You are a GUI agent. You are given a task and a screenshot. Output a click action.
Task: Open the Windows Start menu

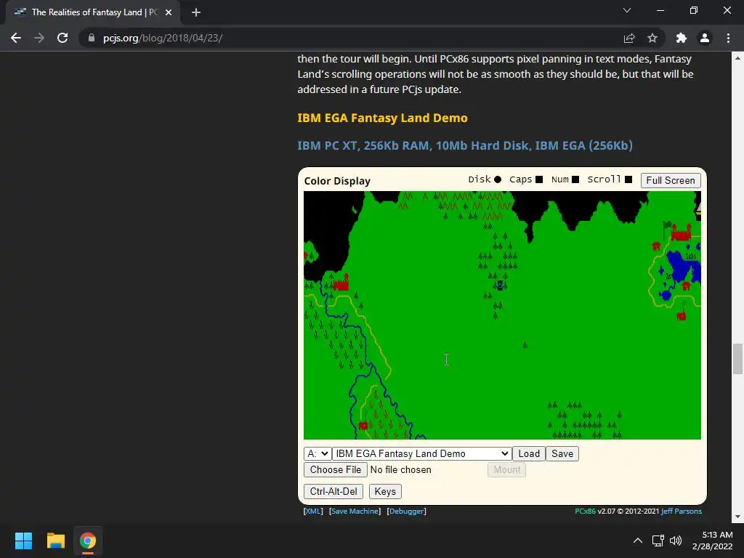click(23, 541)
